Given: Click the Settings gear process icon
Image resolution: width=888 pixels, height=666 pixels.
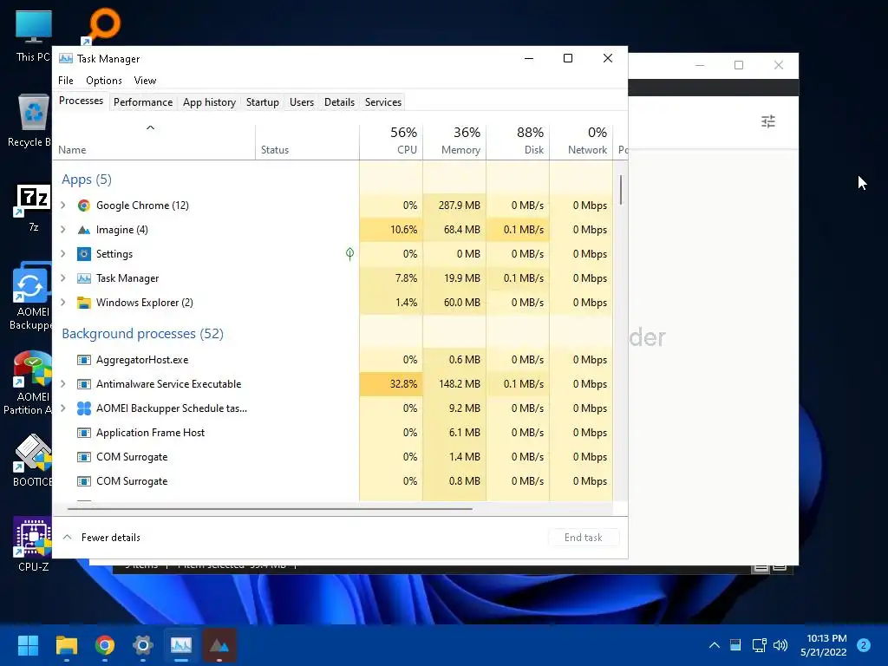Looking at the screenshot, I should point(84,254).
